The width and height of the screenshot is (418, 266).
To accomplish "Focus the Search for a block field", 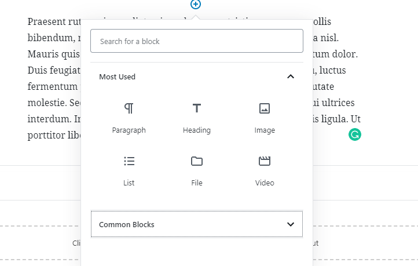I will (197, 41).
